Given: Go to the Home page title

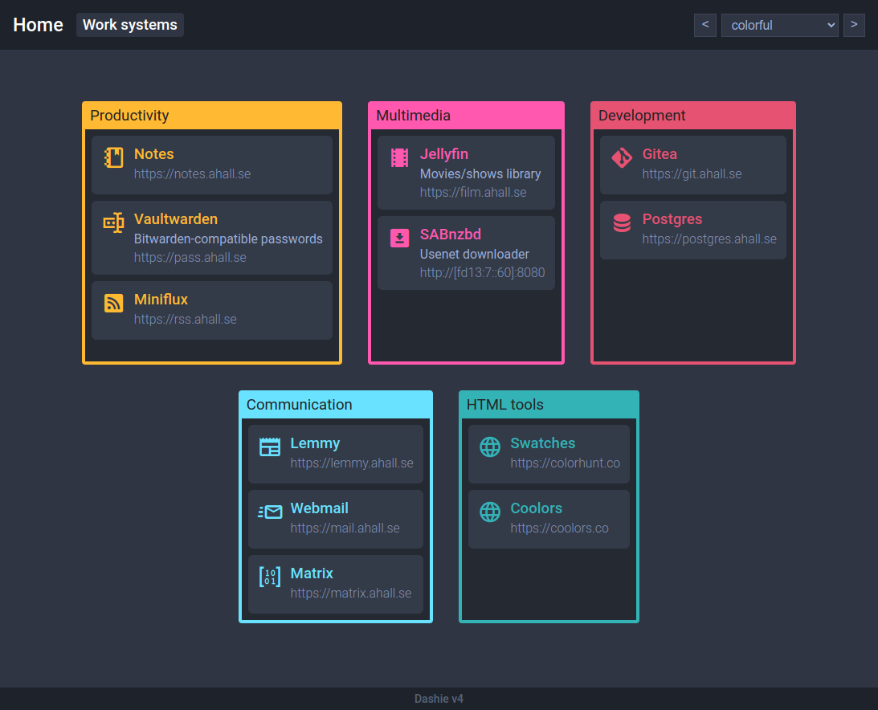Looking at the screenshot, I should pyautogui.click(x=38, y=25).
